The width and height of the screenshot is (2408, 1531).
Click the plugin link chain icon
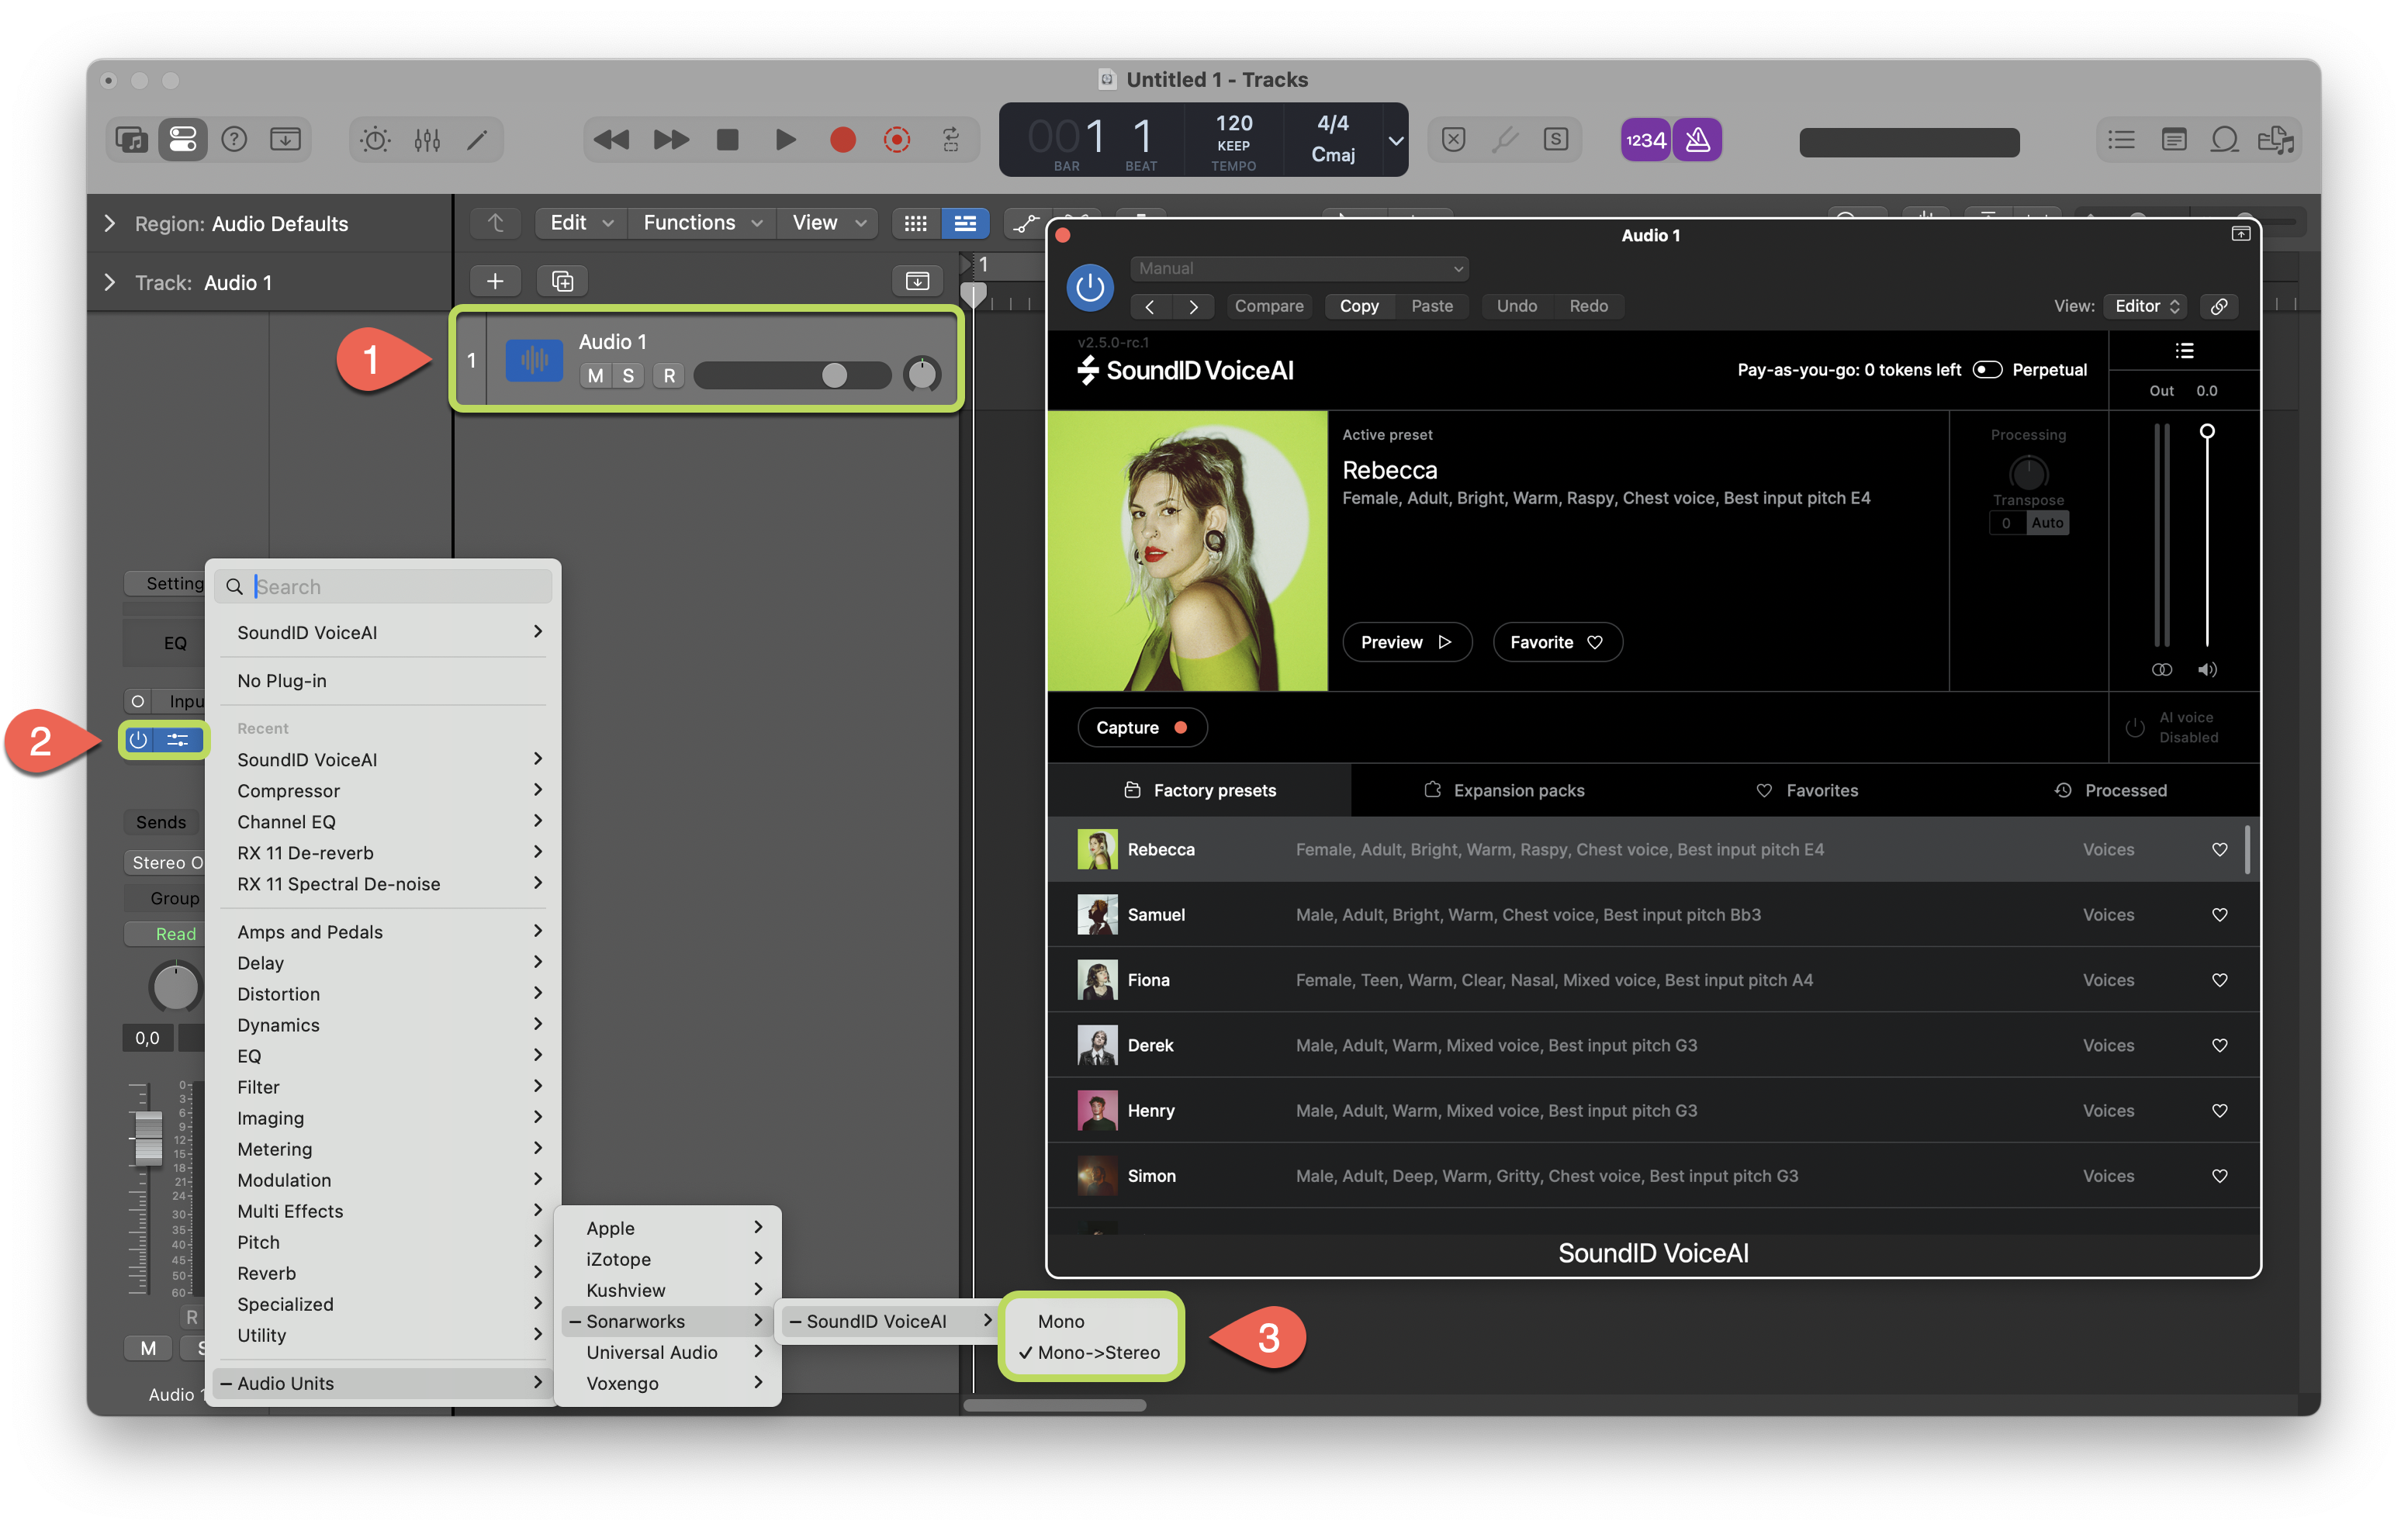pyautogui.click(x=2218, y=307)
